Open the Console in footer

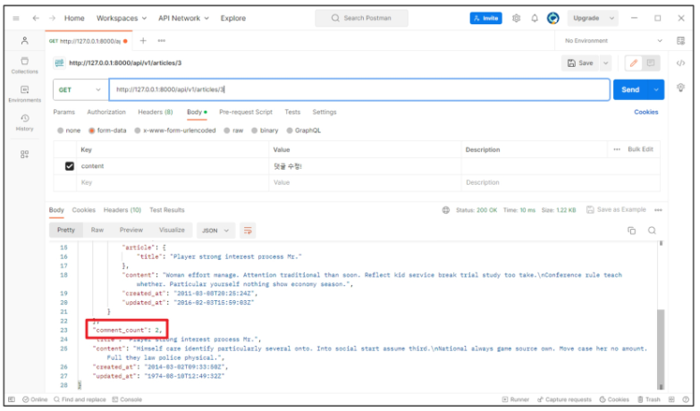[x=127, y=399]
